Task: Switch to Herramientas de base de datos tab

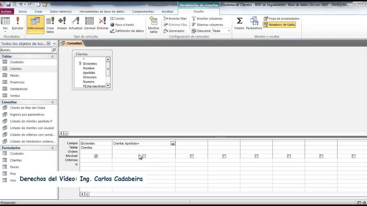Action: 102,12
